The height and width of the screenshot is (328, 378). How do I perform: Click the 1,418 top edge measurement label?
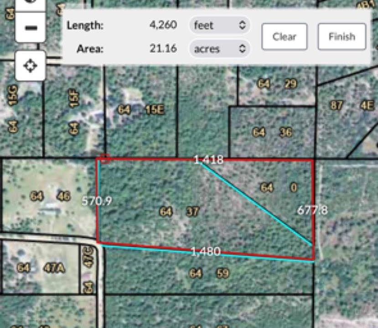click(x=208, y=159)
